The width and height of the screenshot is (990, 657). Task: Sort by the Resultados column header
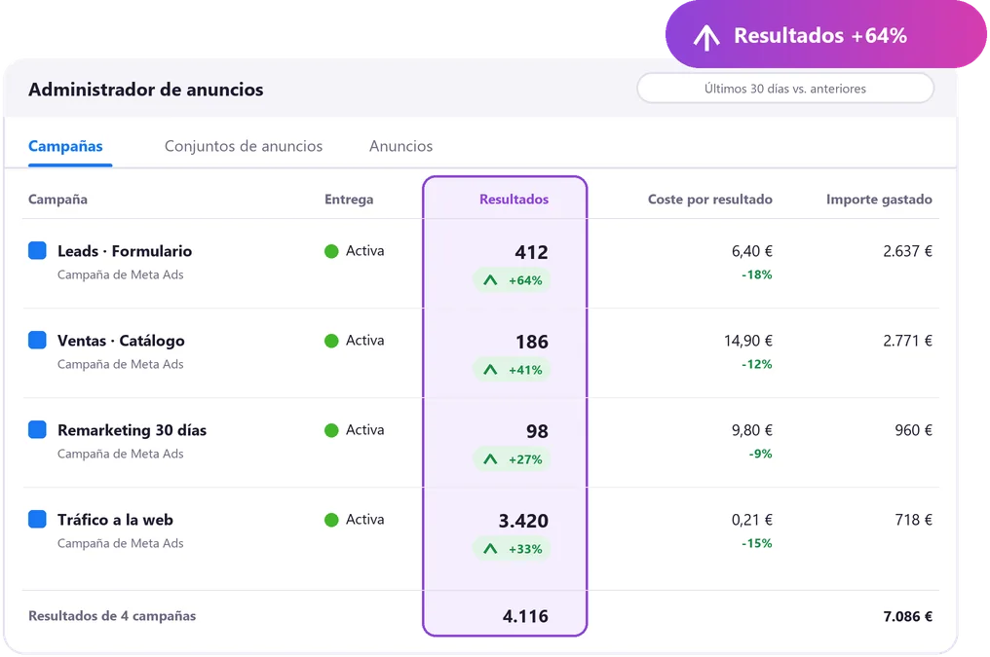pos(514,200)
